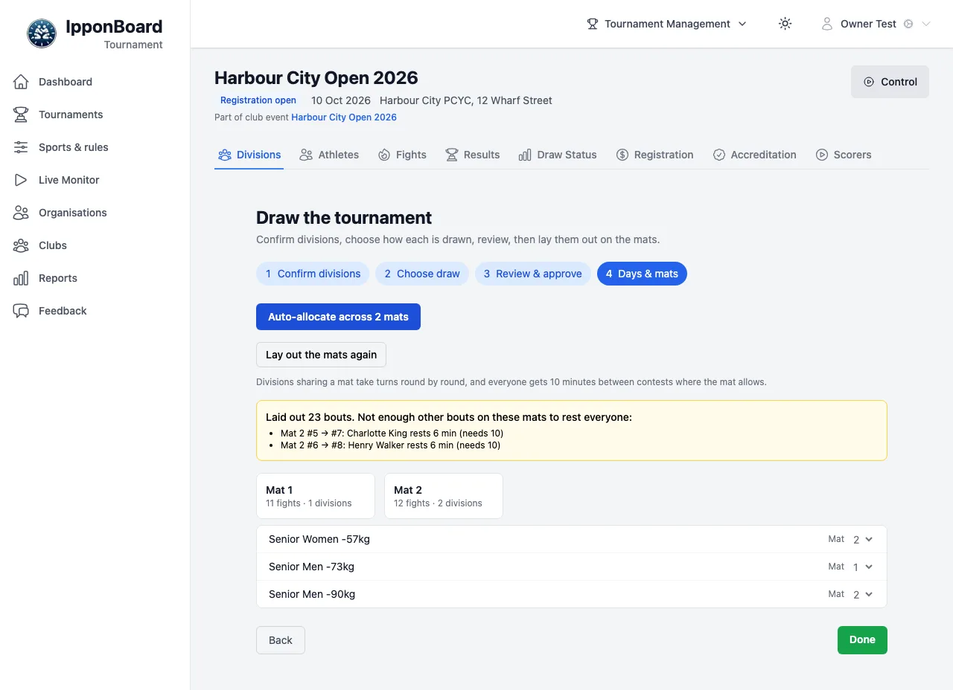Switch to the Athletes tab
This screenshot has width=953, height=690.
pyautogui.click(x=329, y=155)
